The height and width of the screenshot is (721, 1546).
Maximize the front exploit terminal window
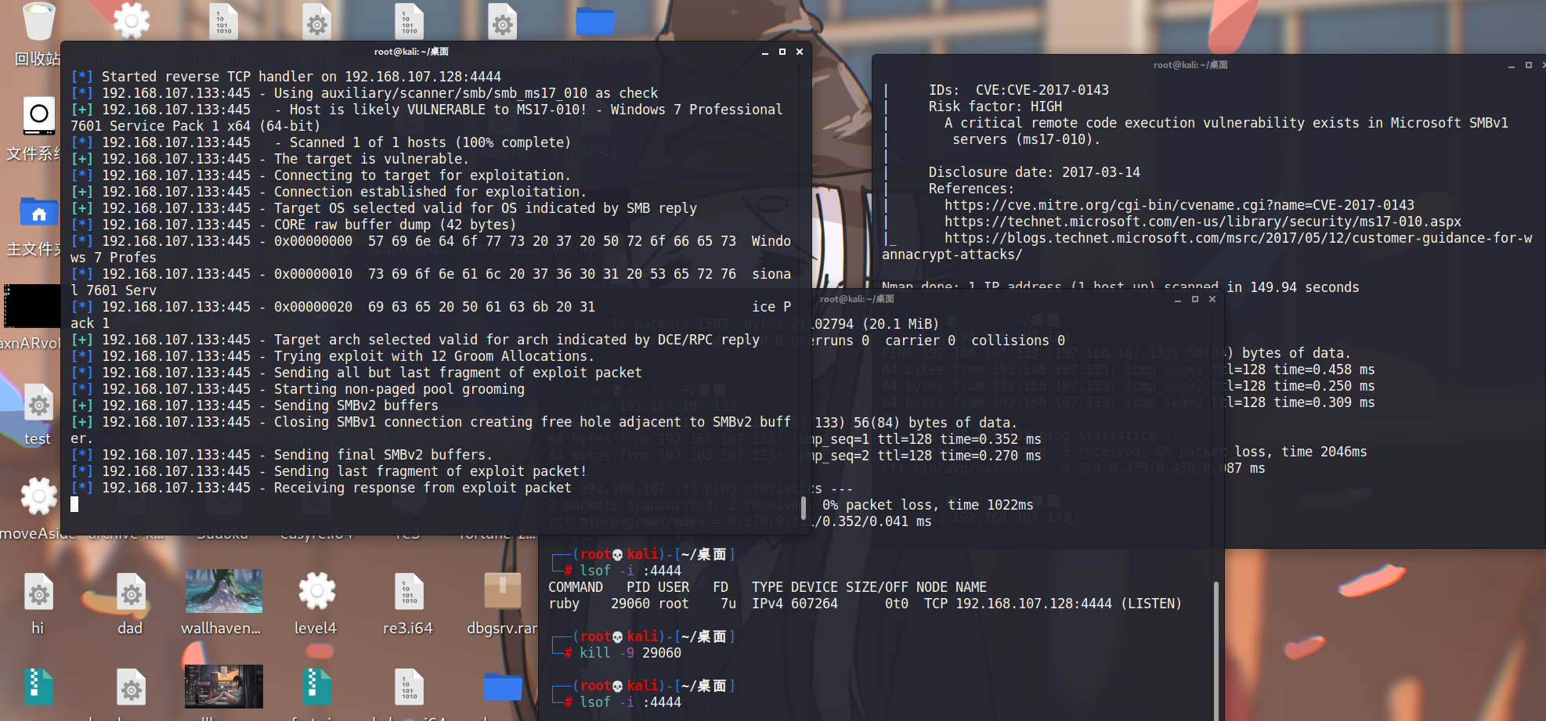coord(782,52)
